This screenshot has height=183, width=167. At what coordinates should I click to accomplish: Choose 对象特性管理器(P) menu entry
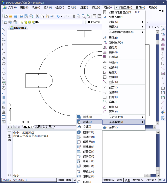click(124, 12)
